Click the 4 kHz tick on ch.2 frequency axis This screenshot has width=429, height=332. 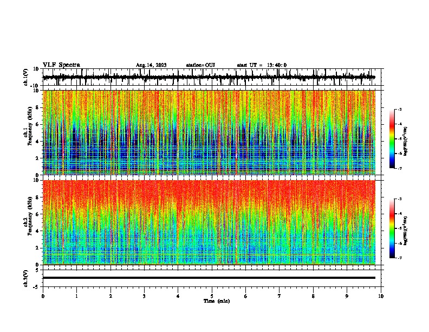pos(37,231)
